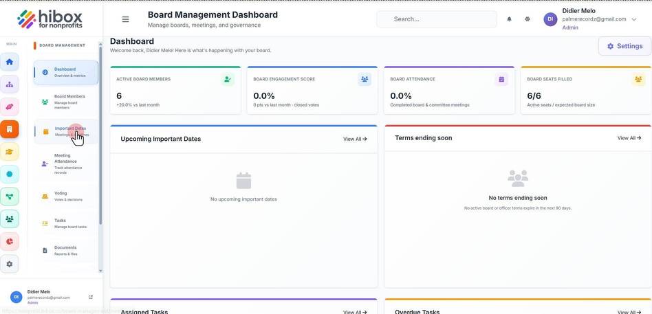Open the gear icon in main sidebar
This screenshot has width=652, height=314.
pyautogui.click(x=10, y=264)
